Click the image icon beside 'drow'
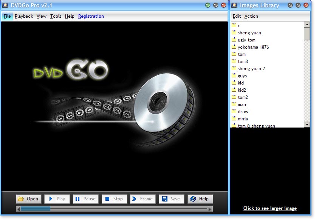 point(234,111)
